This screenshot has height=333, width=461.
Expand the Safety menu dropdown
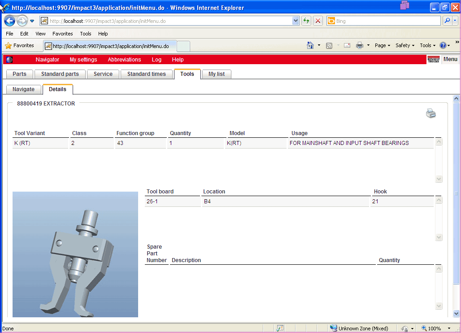coord(405,45)
